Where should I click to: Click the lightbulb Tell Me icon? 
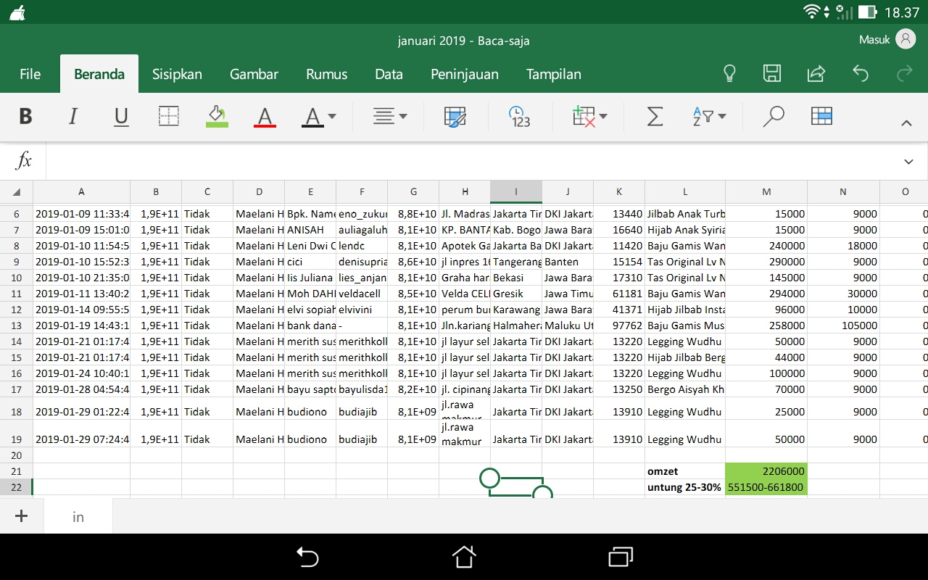point(730,73)
